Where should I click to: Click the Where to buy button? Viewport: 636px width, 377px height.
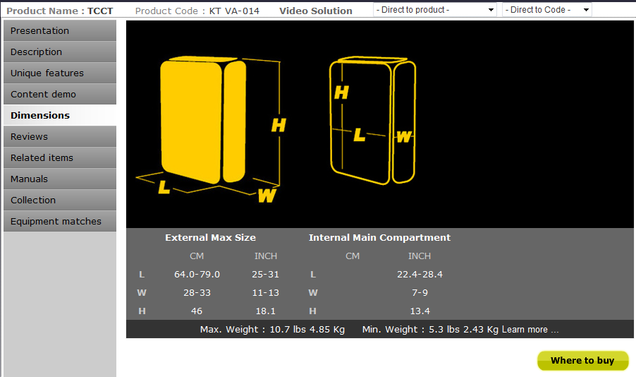pos(582,361)
